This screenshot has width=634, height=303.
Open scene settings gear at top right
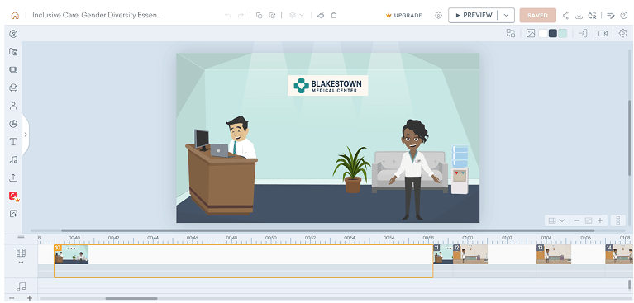coord(622,34)
